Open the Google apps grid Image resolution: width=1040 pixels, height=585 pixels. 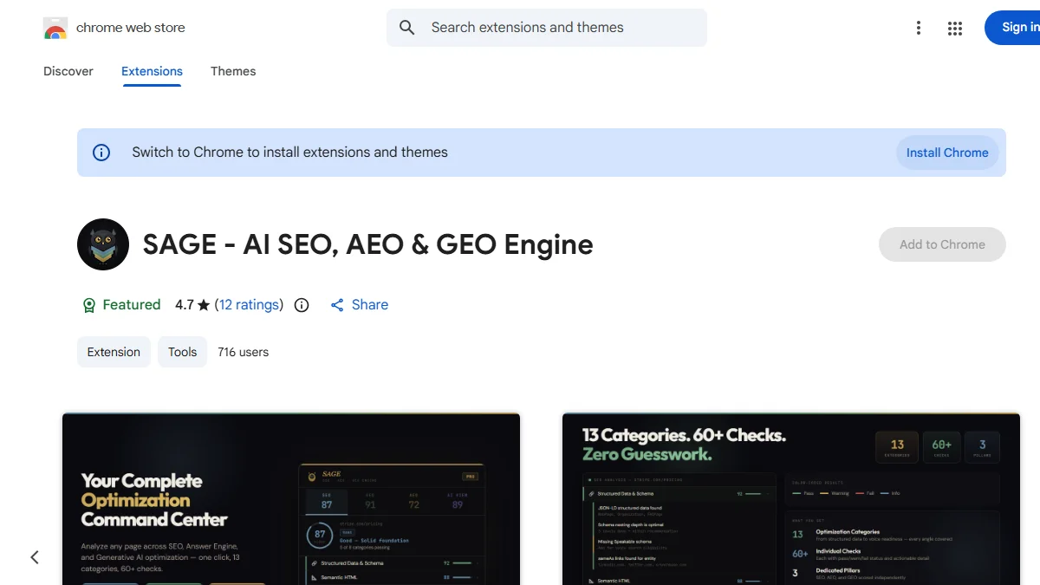coord(955,28)
